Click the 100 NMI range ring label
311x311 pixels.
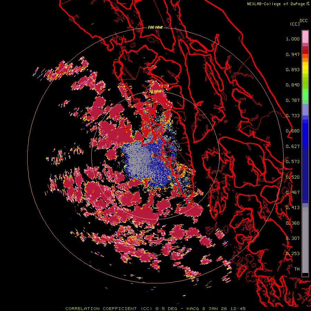coord(155,27)
